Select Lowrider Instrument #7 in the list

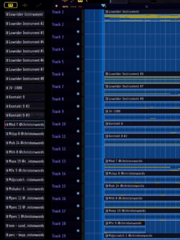[25, 70]
